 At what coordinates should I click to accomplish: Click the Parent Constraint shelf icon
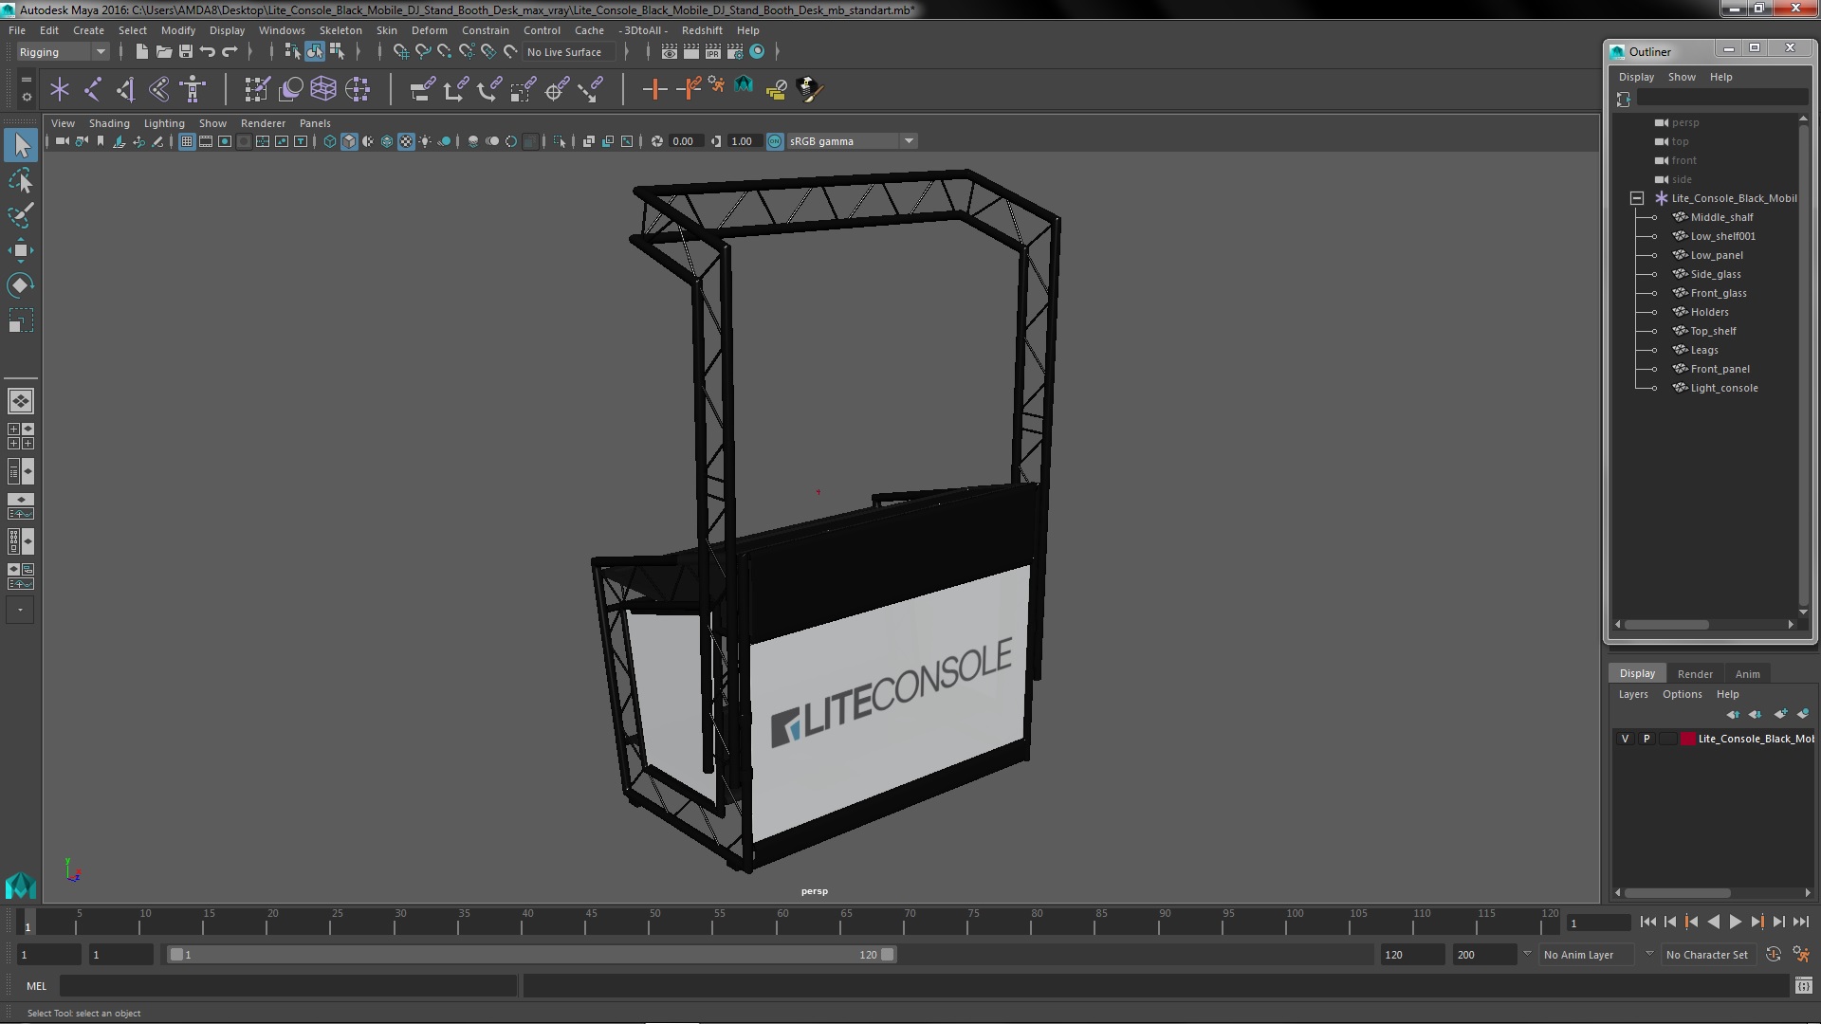[422, 89]
